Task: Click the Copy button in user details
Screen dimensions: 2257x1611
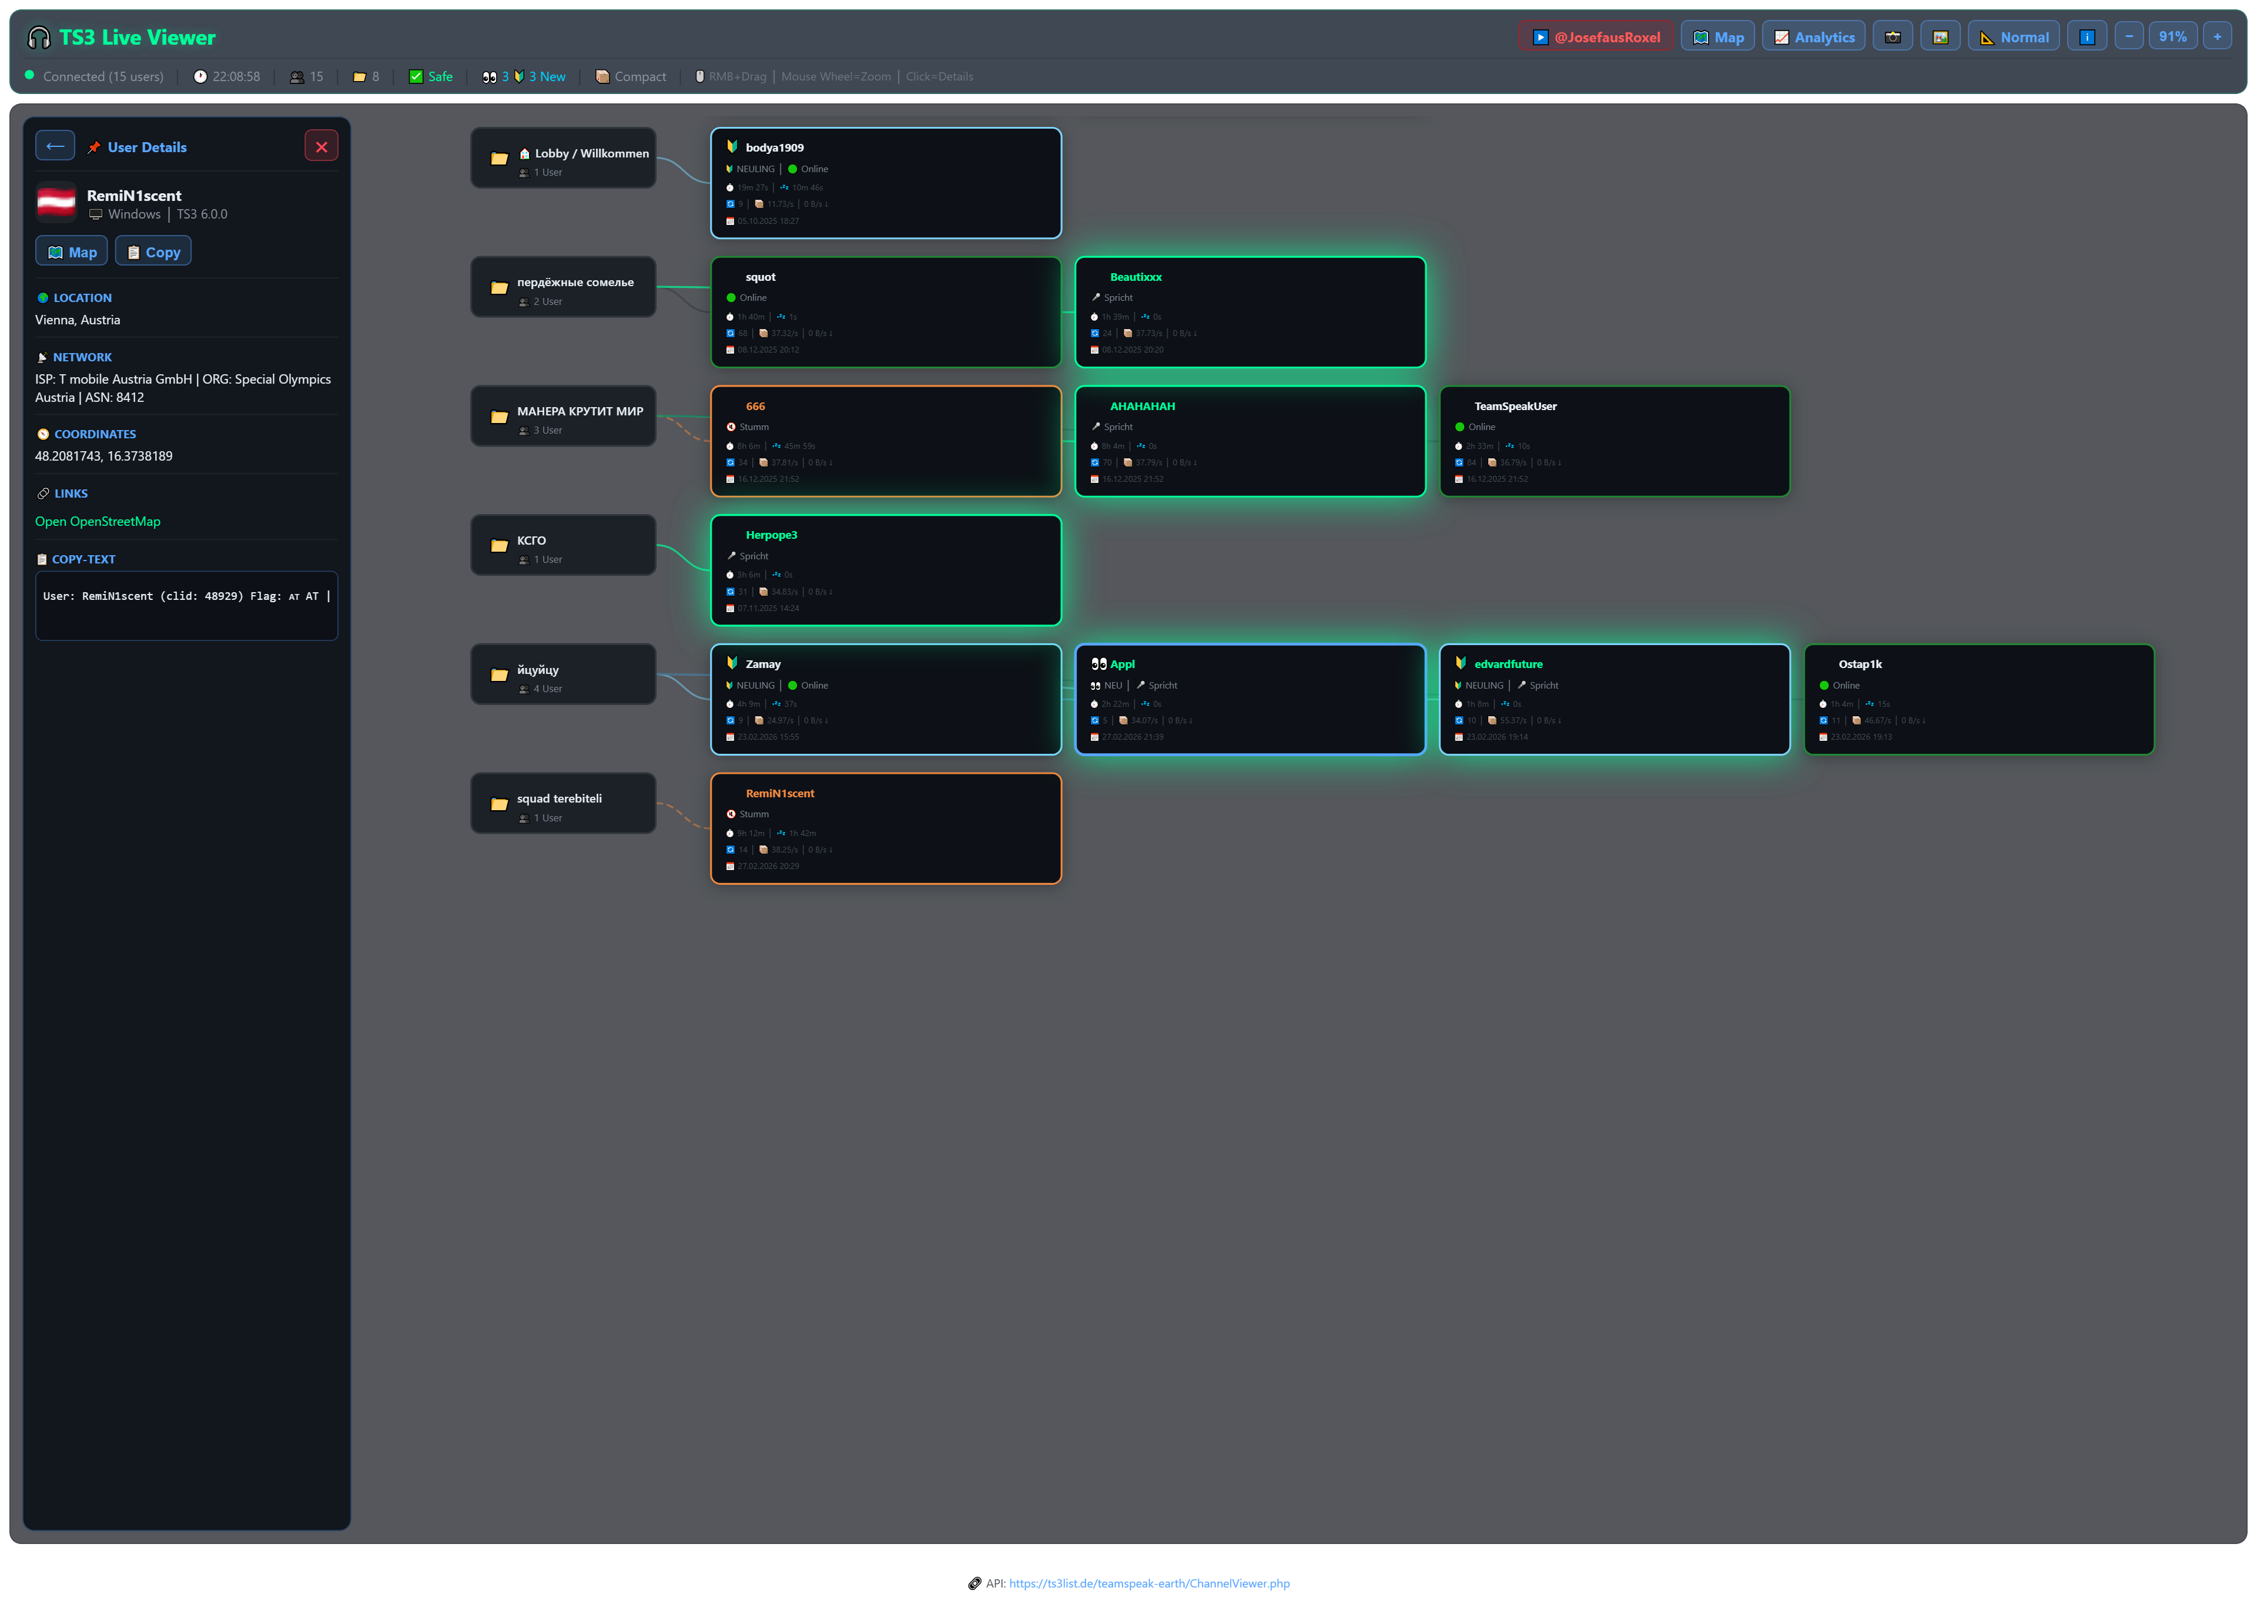Action: (x=153, y=252)
